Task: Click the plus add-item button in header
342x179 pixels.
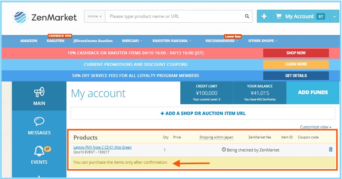Action: (x=264, y=16)
